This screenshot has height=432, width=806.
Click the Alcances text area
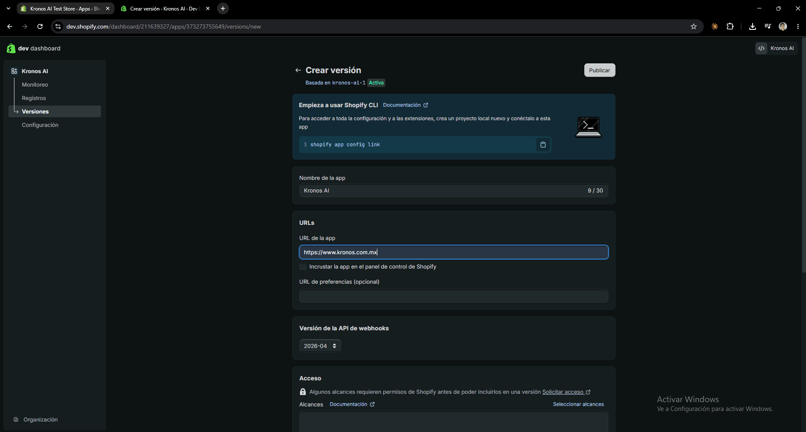point(453,421)
